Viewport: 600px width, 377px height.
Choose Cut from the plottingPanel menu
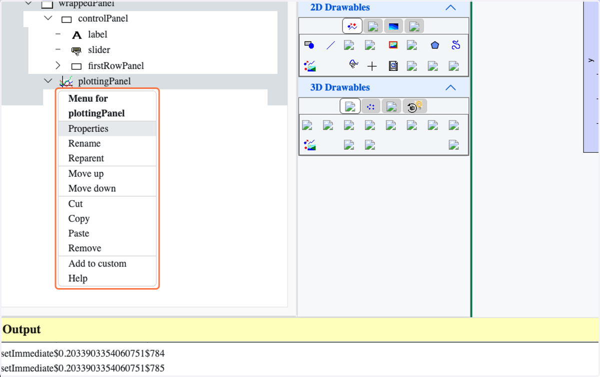[107, 204]
